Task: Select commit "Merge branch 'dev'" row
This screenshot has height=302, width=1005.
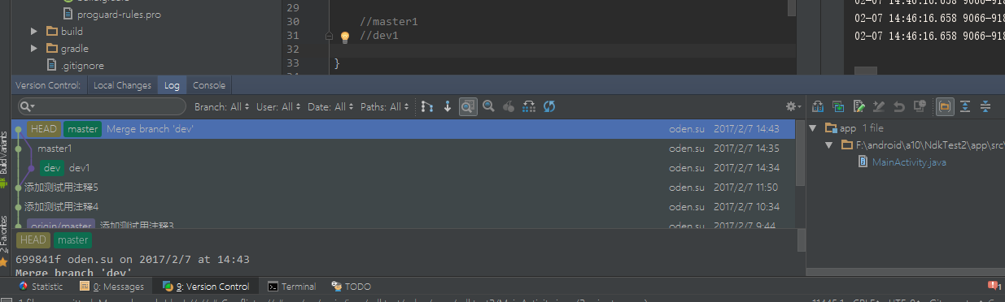Action: [403, 129]
